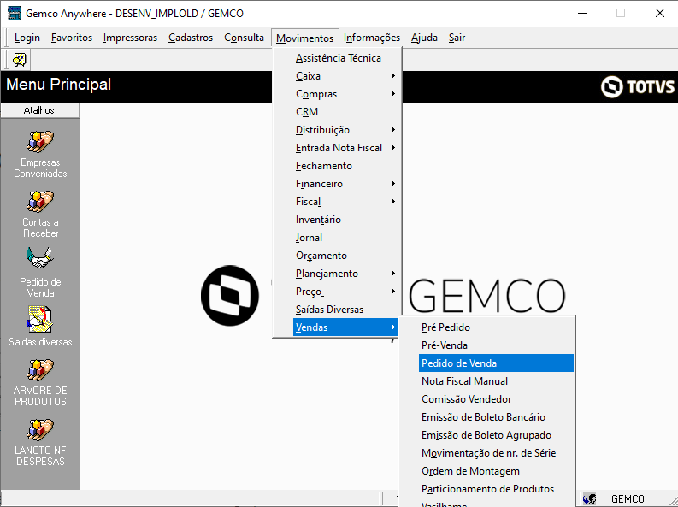Select CRM in the Movimentos menu
This screenshot has width=678, height=507.
pyautogui.click(x=338, y=112)
